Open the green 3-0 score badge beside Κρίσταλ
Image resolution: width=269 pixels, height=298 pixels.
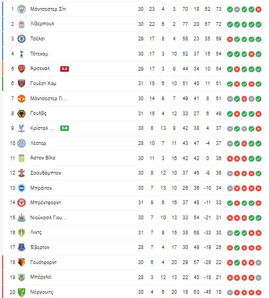65,128
